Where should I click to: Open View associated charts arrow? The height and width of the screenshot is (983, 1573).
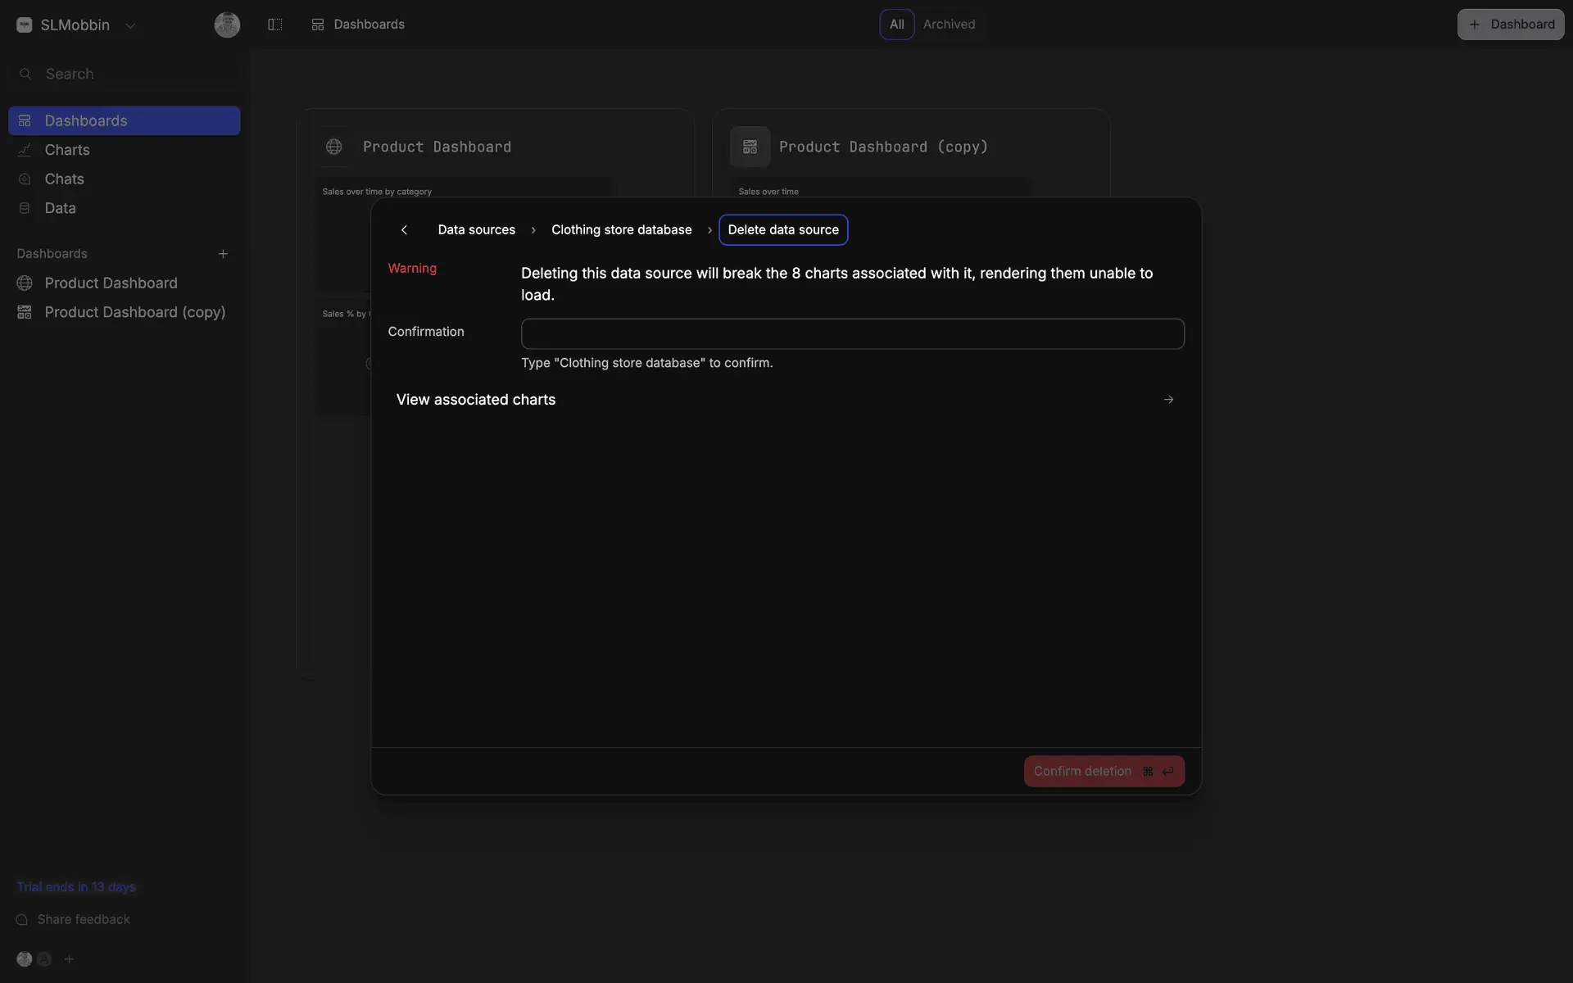click(1168, 400)
